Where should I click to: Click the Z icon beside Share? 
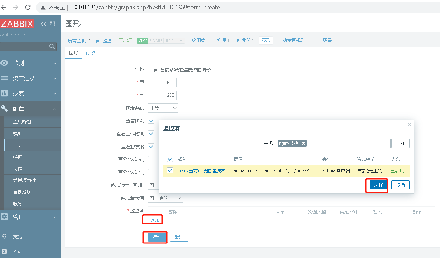tap(4, 252)
